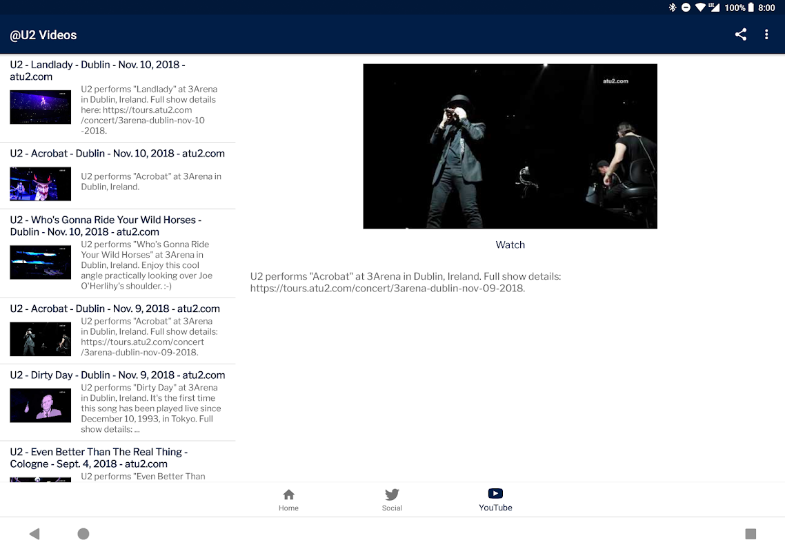Tap the Bluetooth status bar icon
Screen dimensions: 785x551
click(673, 7)
